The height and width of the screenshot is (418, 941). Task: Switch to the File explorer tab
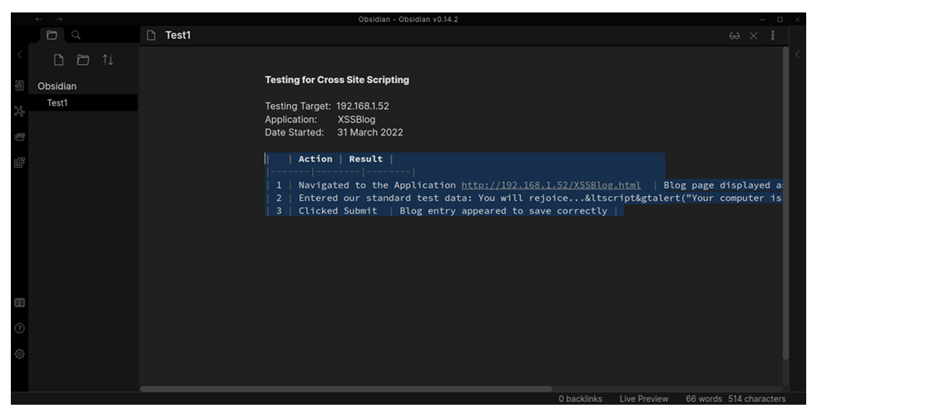pos(52,35)
